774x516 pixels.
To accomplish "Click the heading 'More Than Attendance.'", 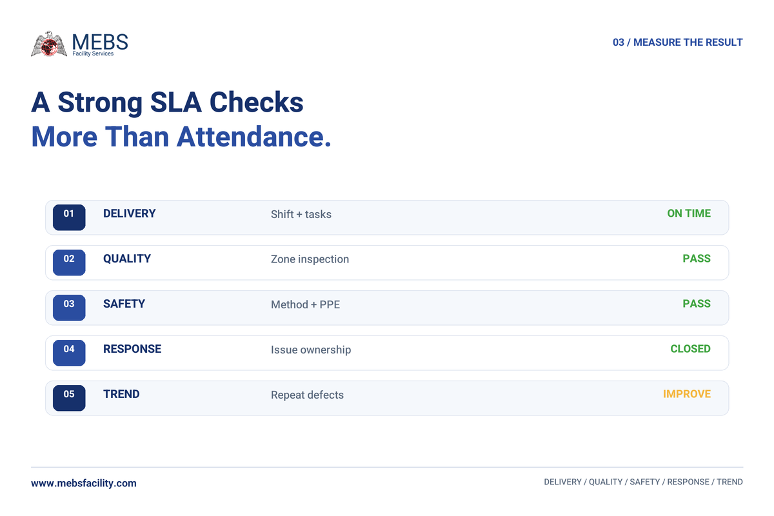I will coord(181,137).
